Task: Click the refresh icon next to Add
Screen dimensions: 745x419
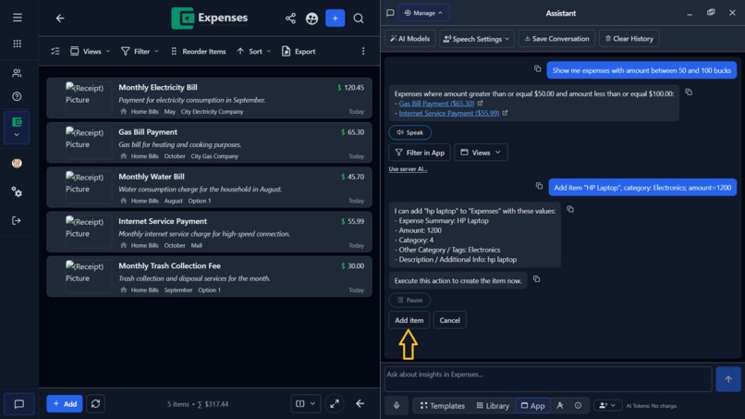Action: coord(95,404)
